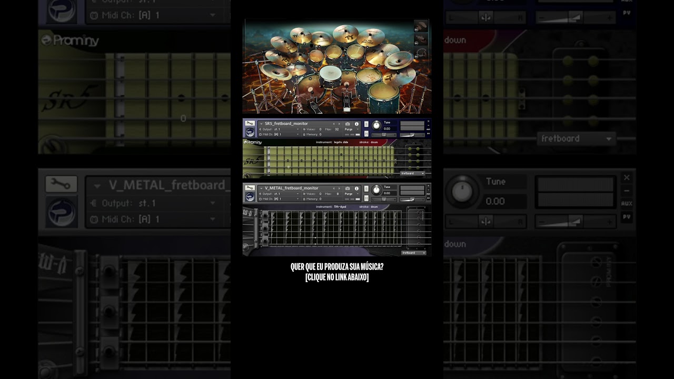The image size is (674, 379).
Task: Solo the SR5 instrument with the S button
Action: click(x=366, y=124)
